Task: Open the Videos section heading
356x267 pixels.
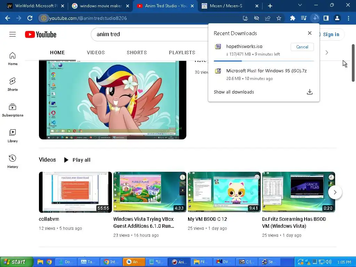Action: [47, 160]
